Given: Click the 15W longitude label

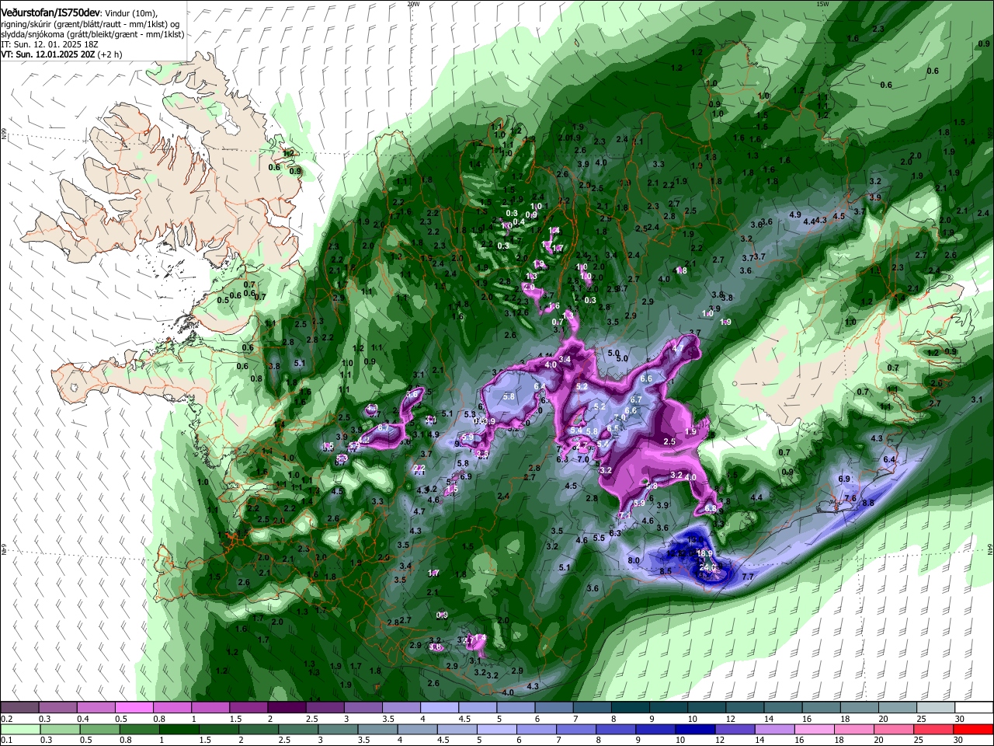Looking at the screenshot, I should coord(822,4).
